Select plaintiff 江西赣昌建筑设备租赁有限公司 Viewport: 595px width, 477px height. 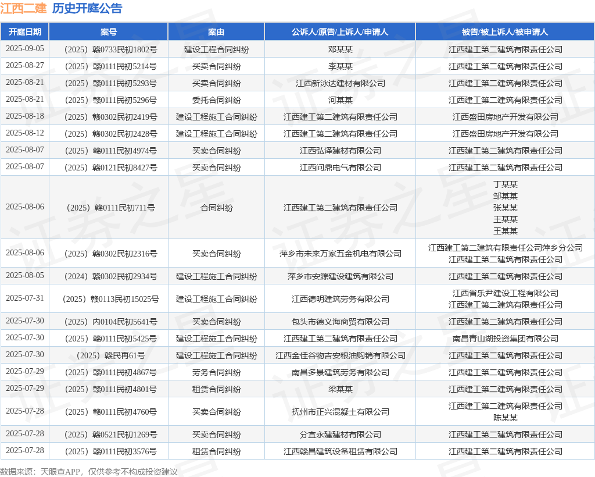(340, 451)
